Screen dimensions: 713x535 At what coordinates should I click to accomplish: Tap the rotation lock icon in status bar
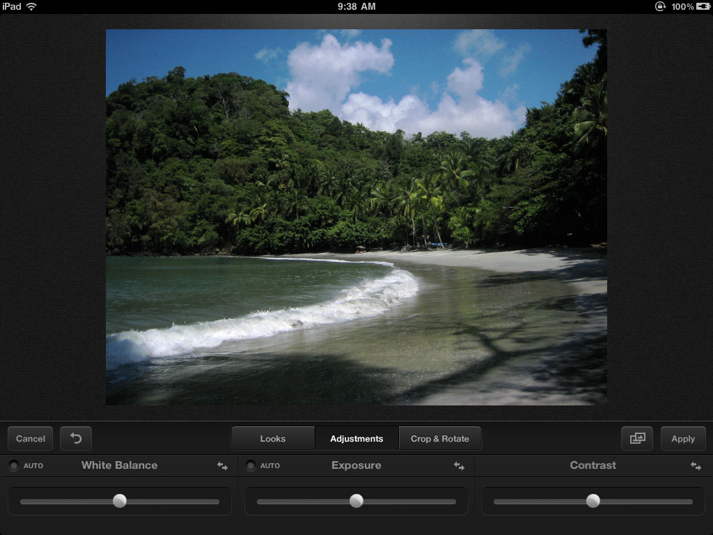[x=660, y=6]
